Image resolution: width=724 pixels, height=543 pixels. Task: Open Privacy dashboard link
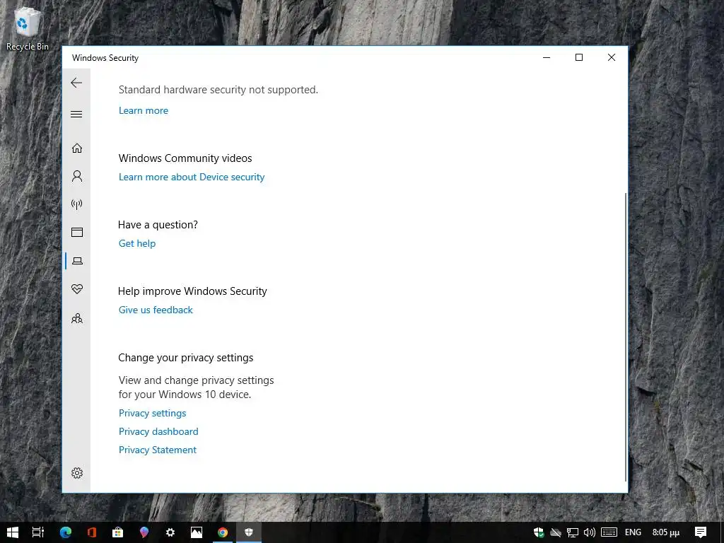(158, 432)
